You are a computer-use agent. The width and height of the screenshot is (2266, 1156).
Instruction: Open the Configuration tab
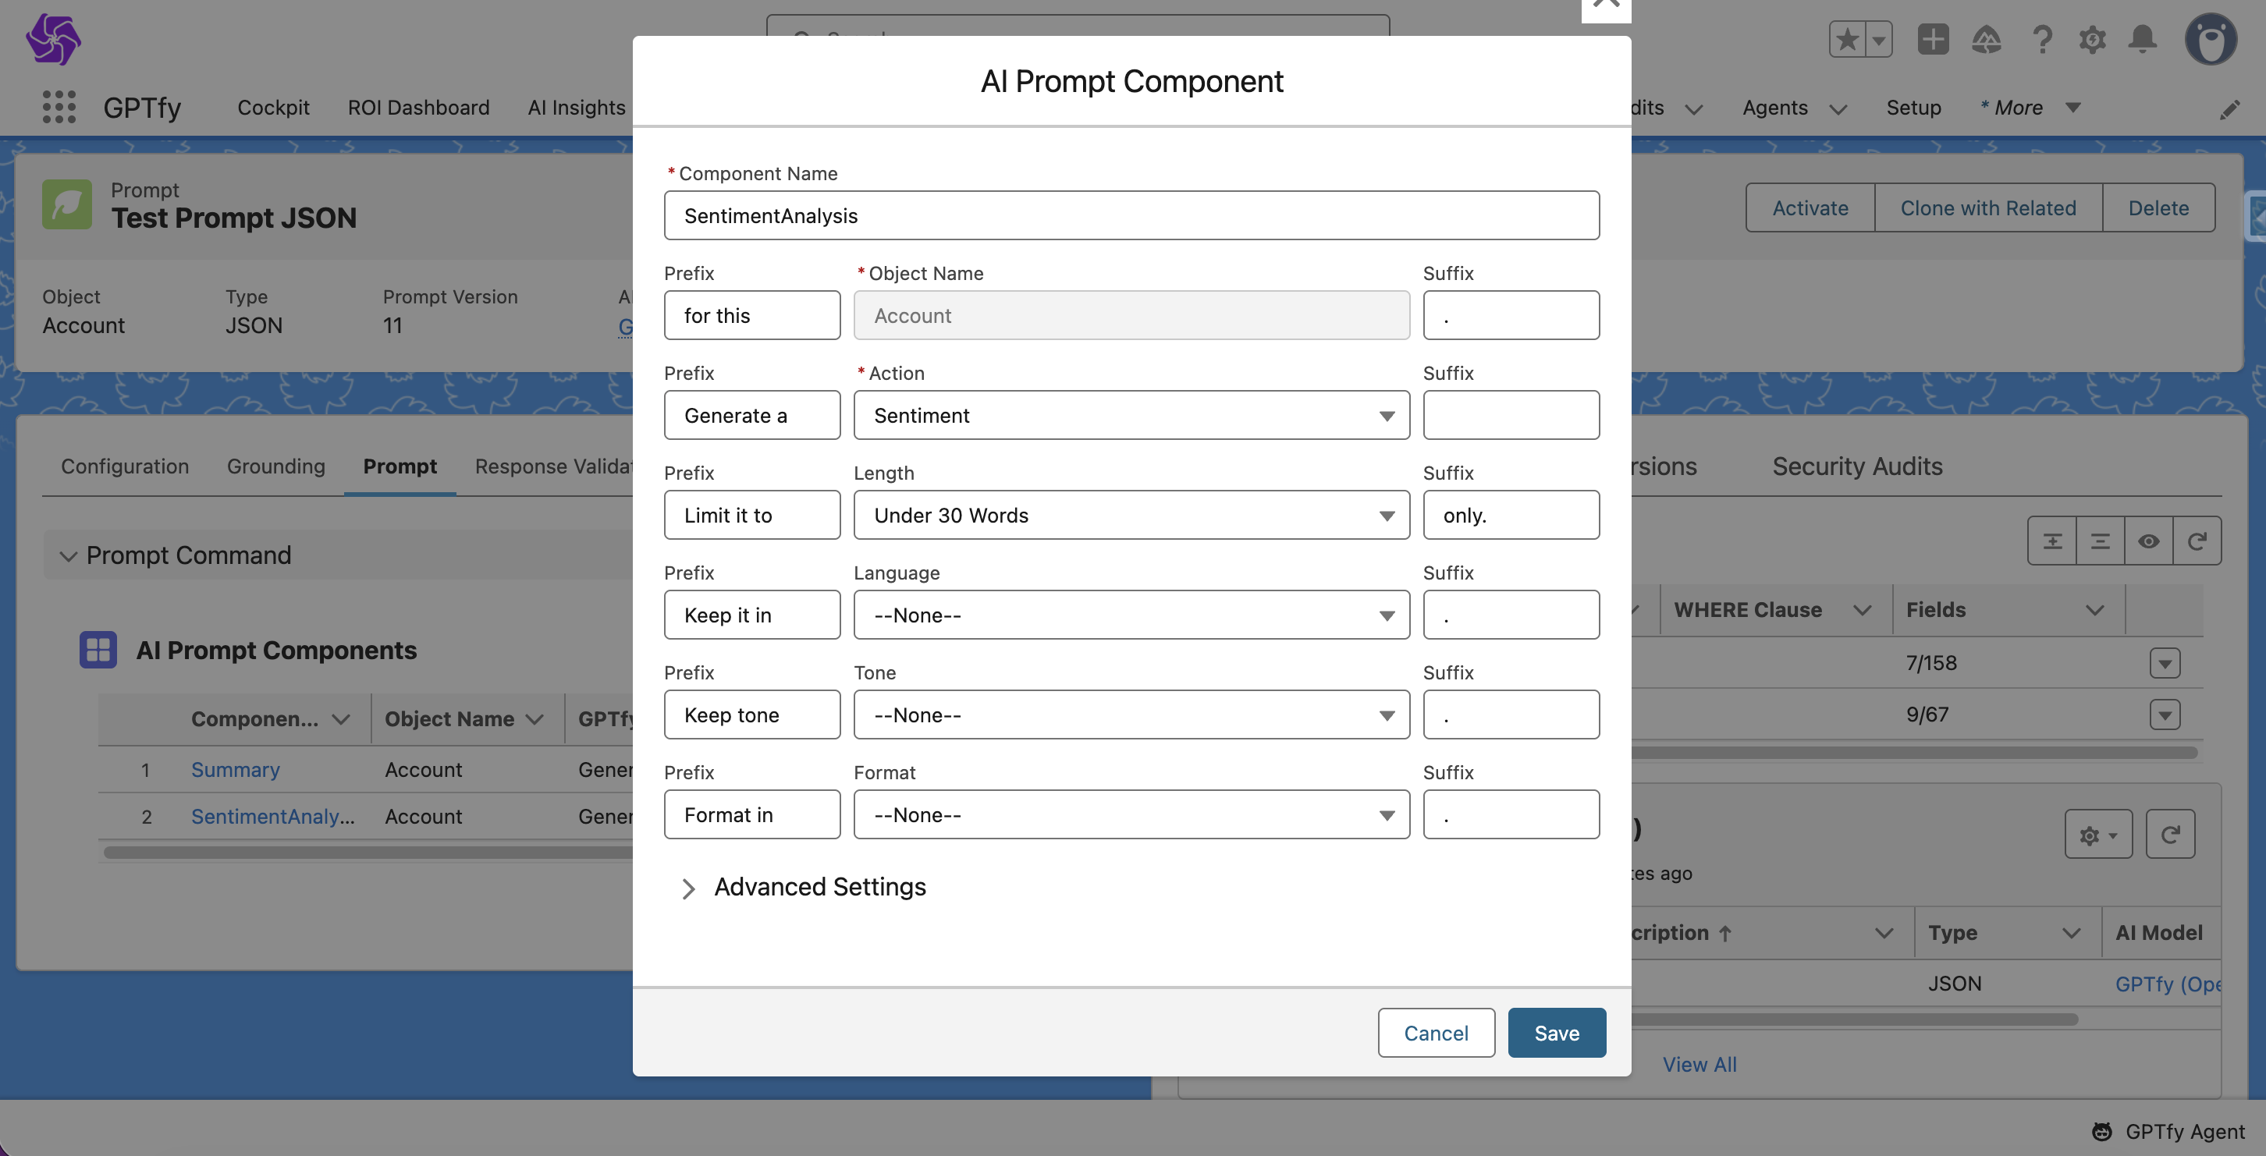[125, 466]
